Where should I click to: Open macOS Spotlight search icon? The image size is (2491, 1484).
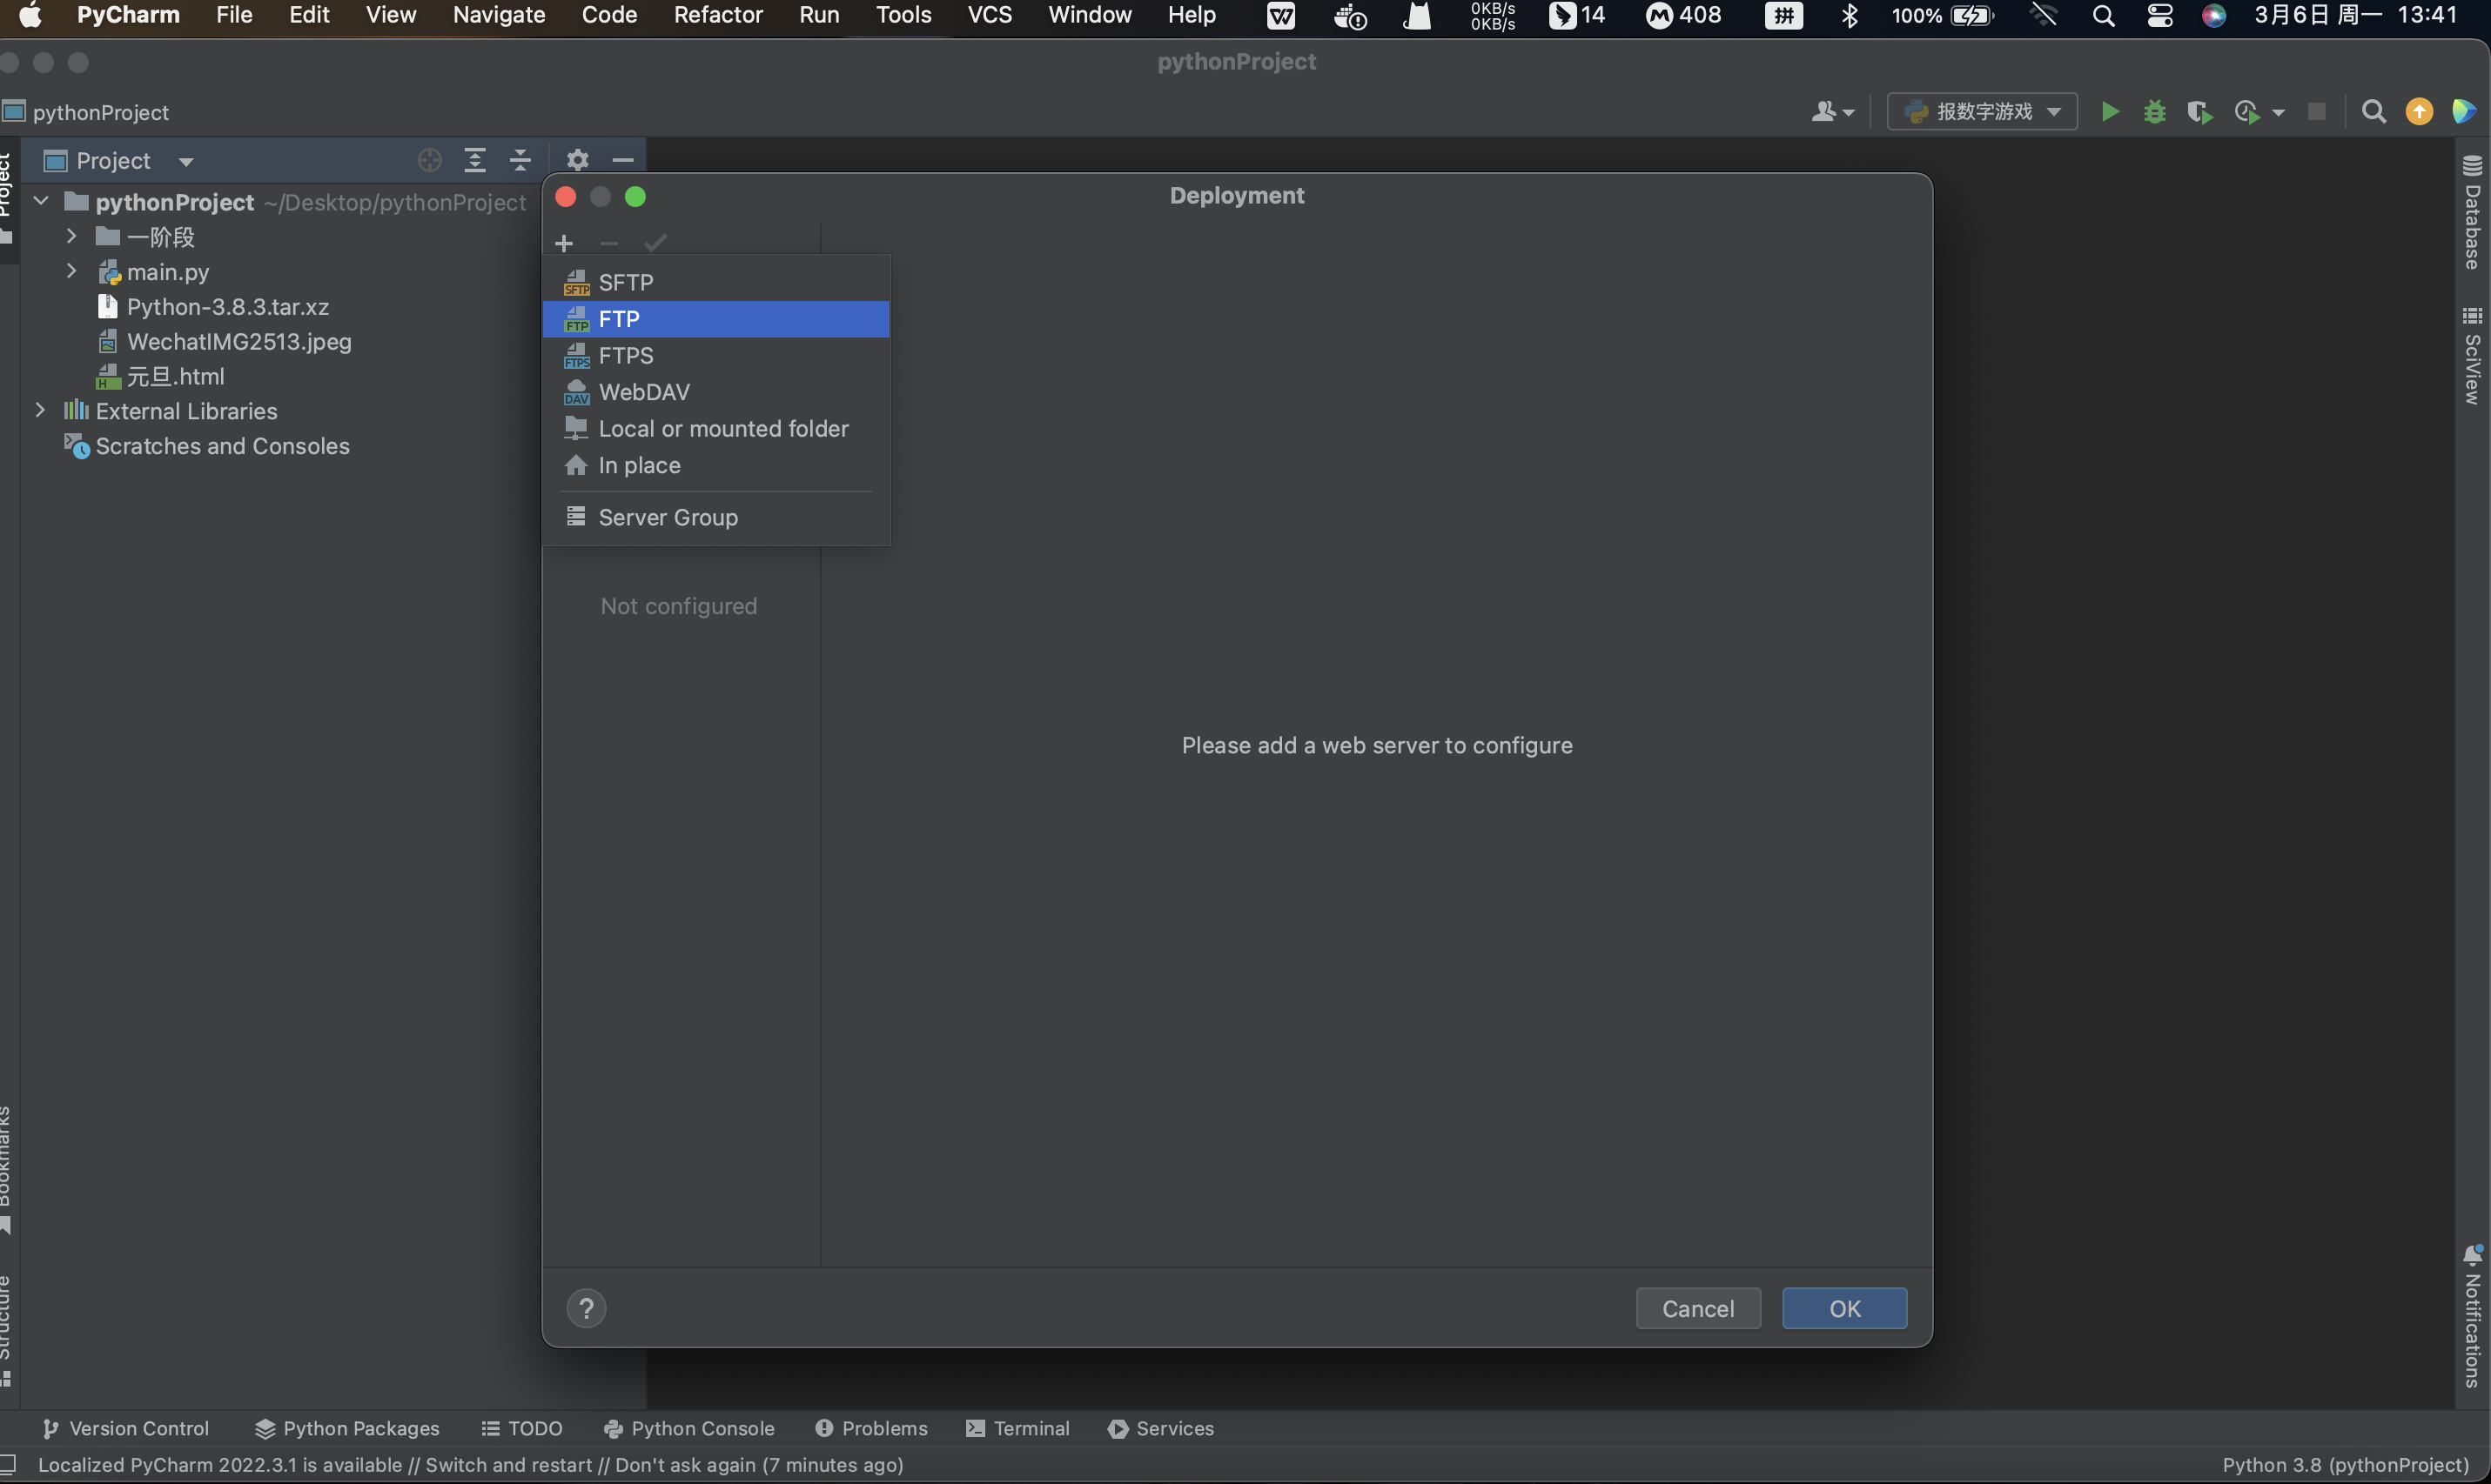point(2103,16)
